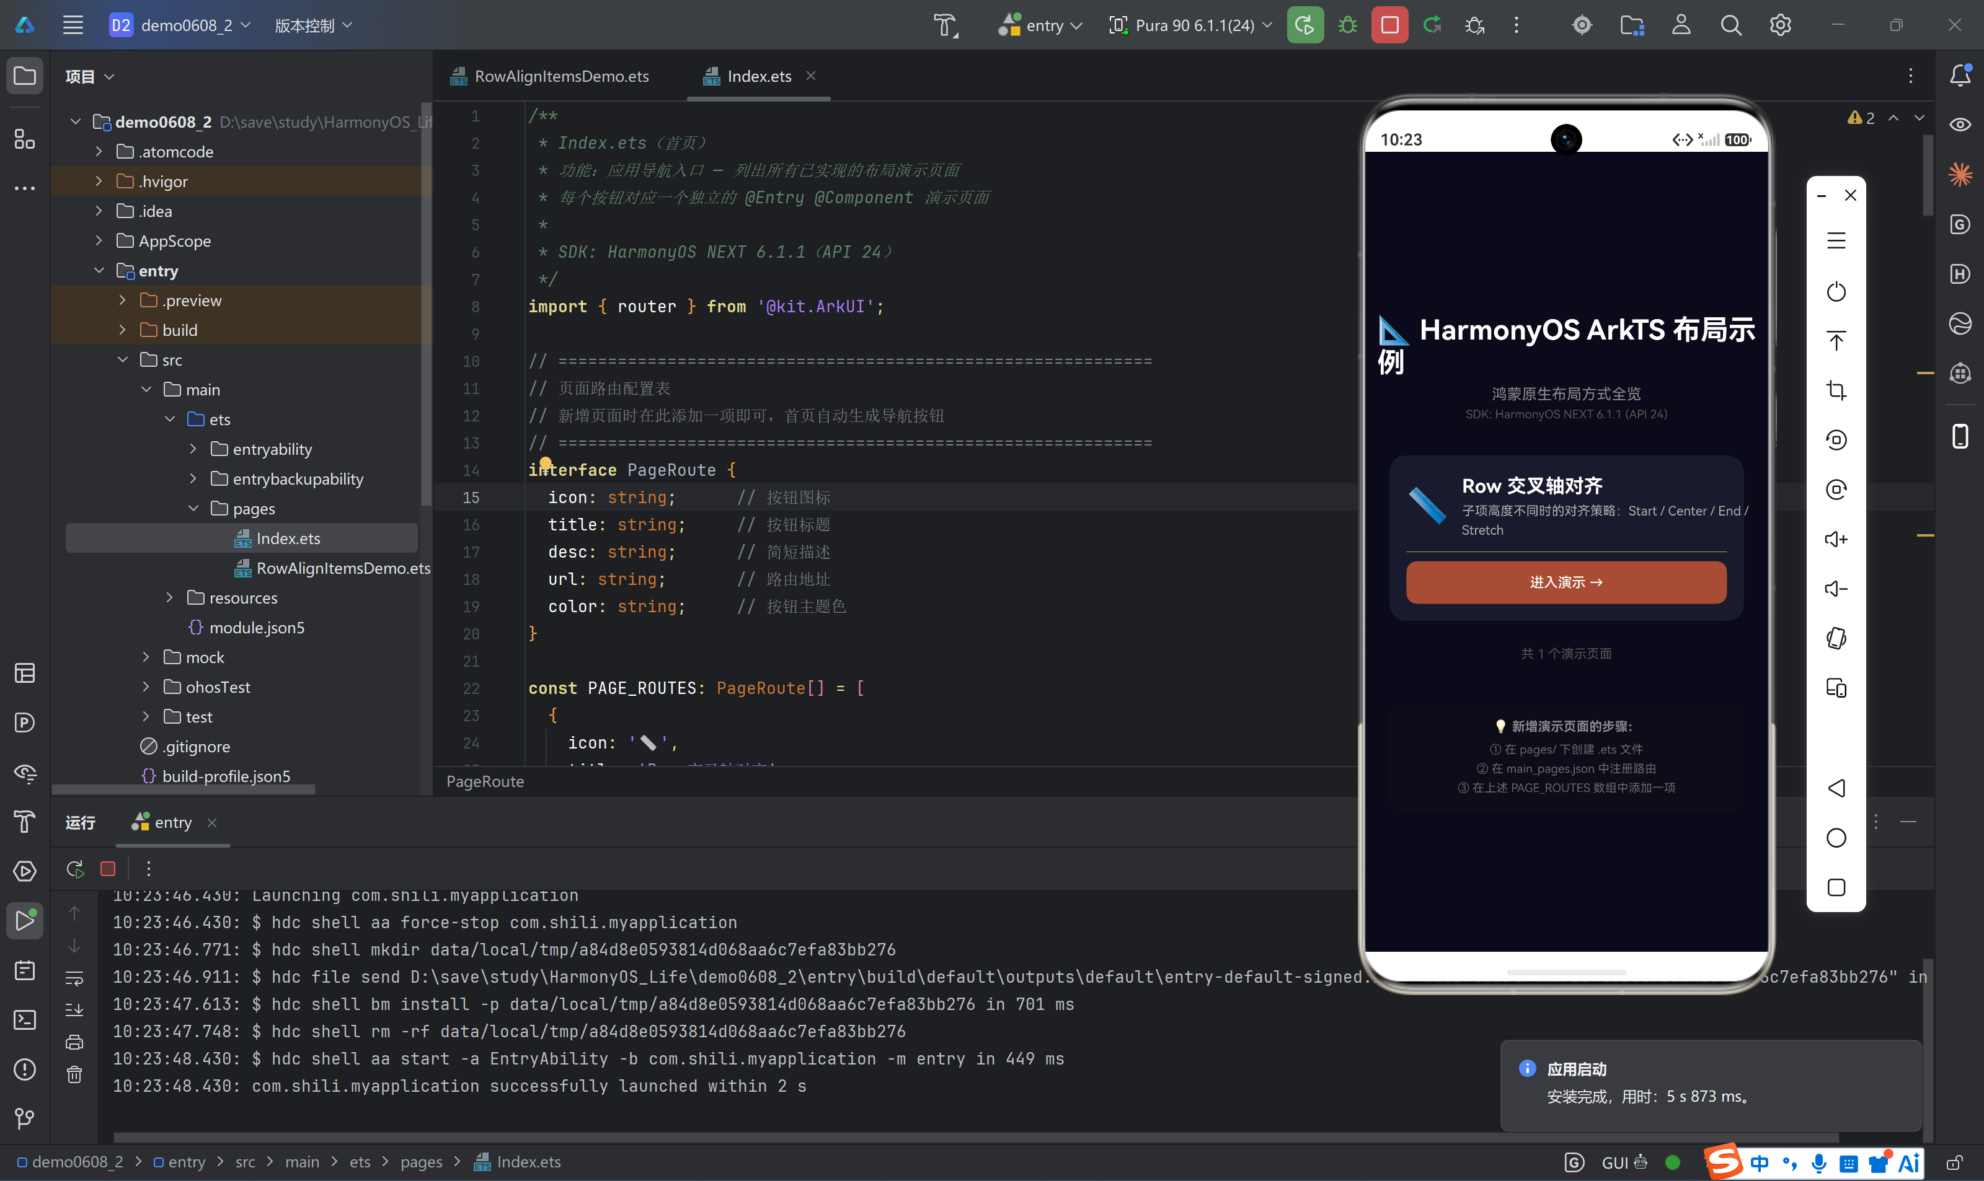This screenshot has width=1984, height=1181.
Task: Toggle the Run tool window icon in left sidebar
Action: coord(25,921)
